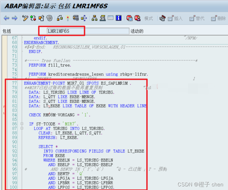Click the 替代 Replace button
The image size is (228, 190).
pos(197,18)
